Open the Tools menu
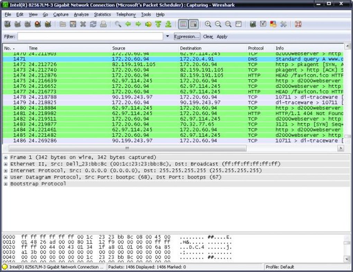This screenshot has height=272, width=353. point(146,15)
